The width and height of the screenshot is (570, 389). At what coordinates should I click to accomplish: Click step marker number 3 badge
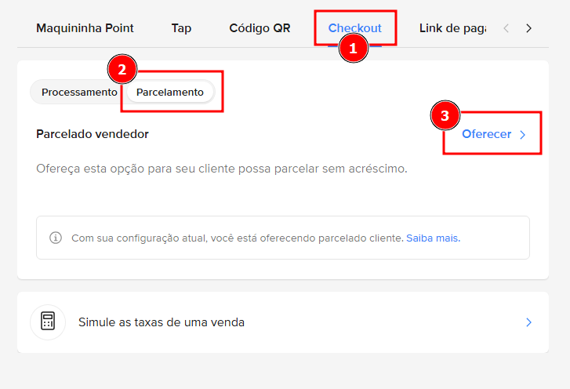tap(445, 116)
